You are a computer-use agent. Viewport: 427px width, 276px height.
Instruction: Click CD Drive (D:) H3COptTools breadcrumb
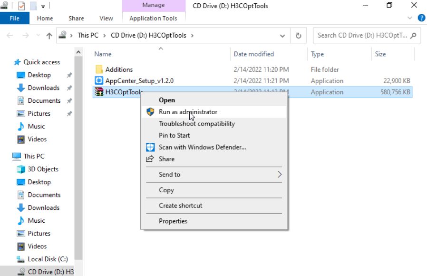pos(148,35)
